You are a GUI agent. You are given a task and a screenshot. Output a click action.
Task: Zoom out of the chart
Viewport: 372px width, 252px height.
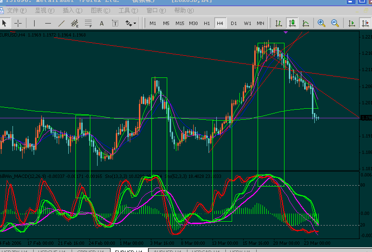[335, 23]
